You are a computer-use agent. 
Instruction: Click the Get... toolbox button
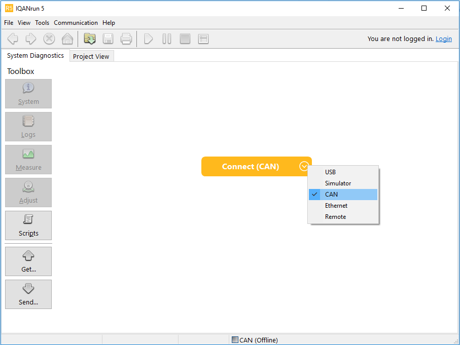click(28, 261)
